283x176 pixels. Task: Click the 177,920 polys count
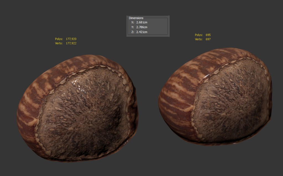tap(71, 39)
